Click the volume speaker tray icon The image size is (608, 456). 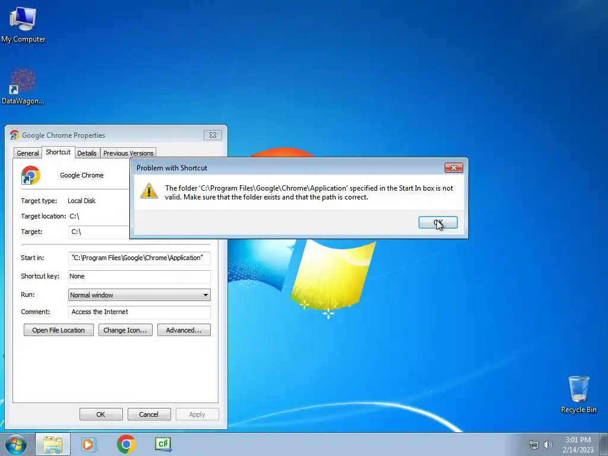548,445
